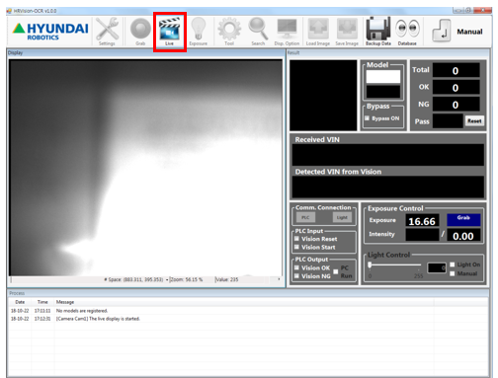Screen dimensions: 498x378
Task: Reset the counters with Reset button
Action: coord(474,121)
